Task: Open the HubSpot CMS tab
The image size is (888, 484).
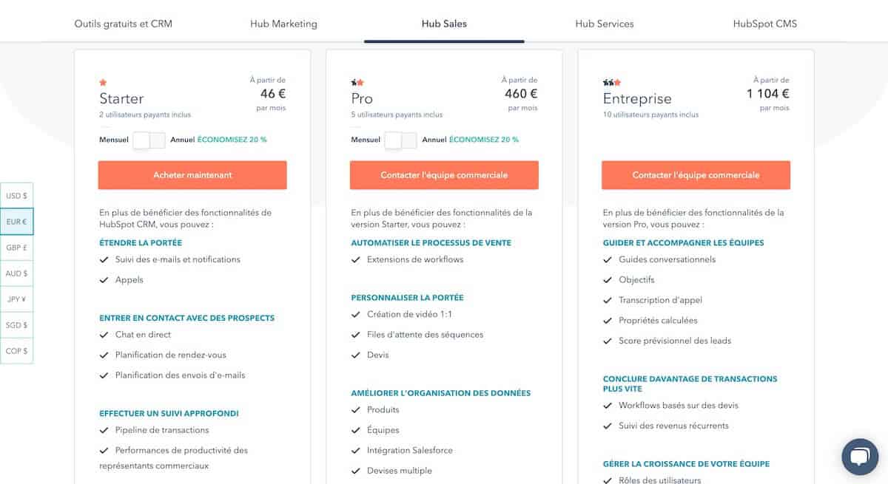Action: (x=765, y=24)
